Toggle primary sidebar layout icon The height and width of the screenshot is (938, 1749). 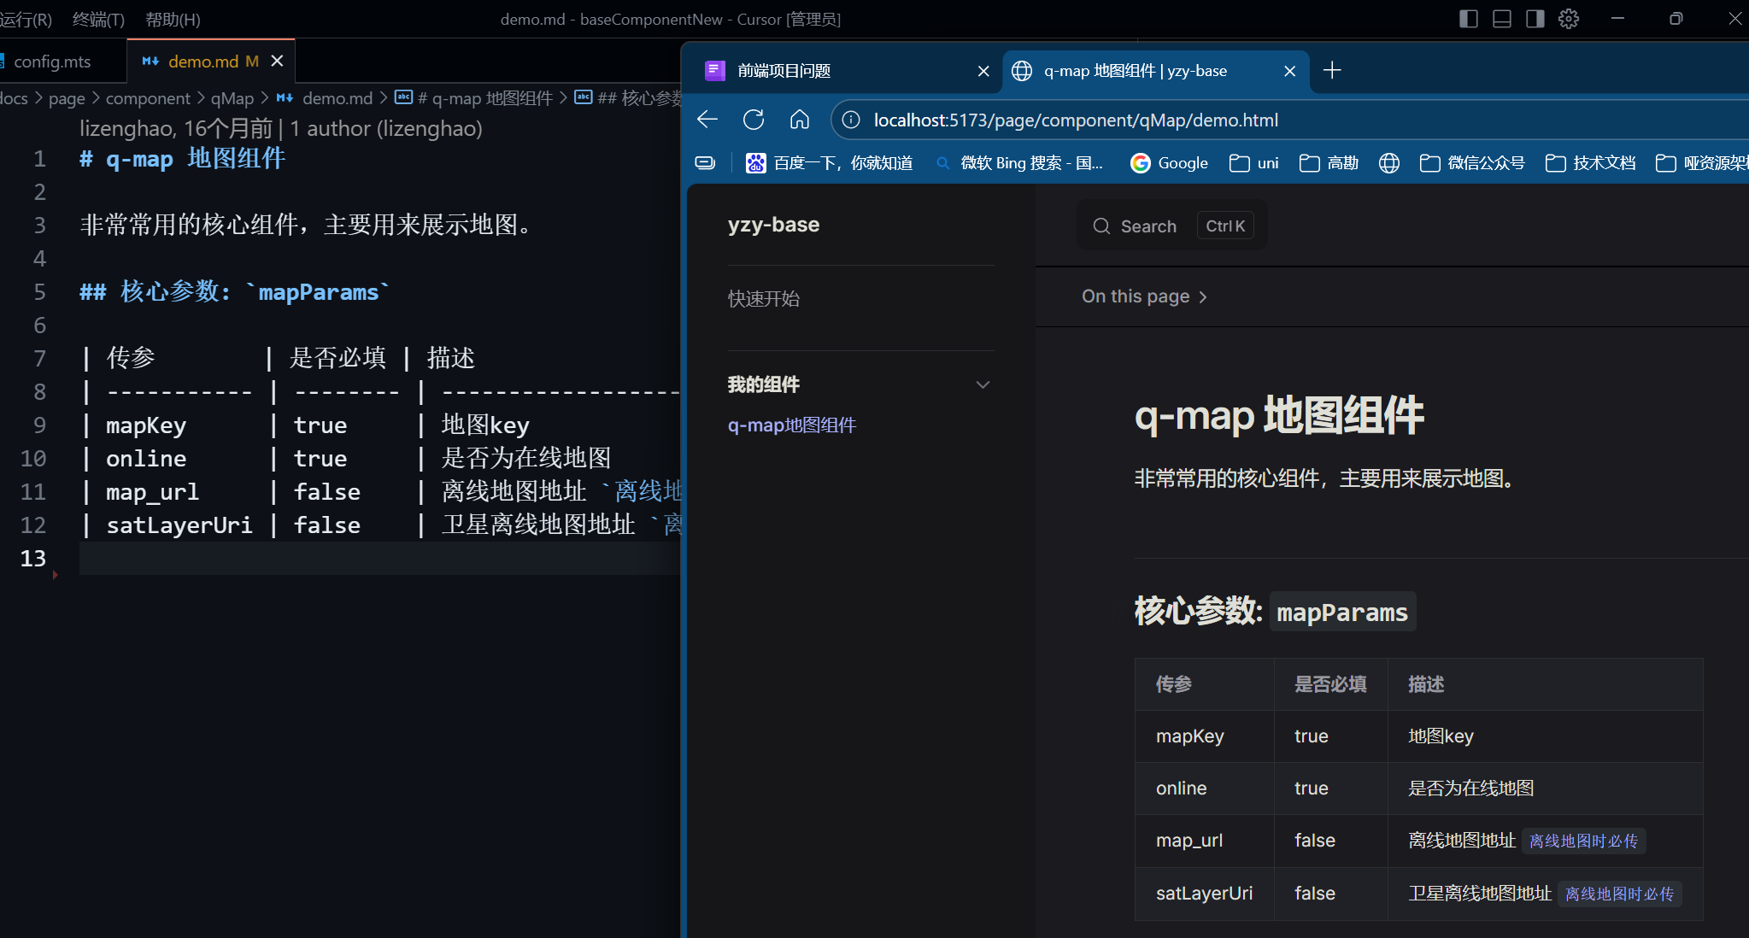click(1468, 19)
